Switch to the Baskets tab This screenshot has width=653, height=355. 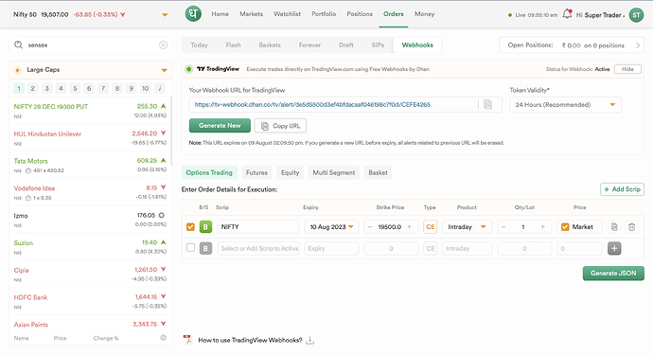coord(270,45)
